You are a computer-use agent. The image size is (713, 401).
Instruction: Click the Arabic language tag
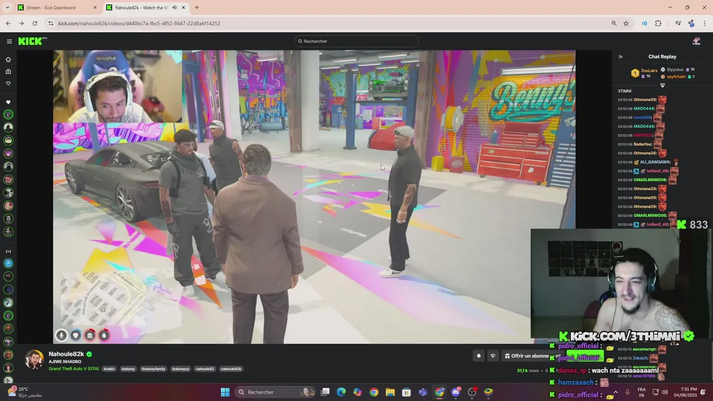click(109, 369)
